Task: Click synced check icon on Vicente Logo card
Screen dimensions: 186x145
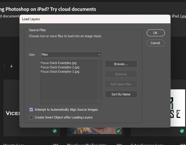Action: (55, 131)
